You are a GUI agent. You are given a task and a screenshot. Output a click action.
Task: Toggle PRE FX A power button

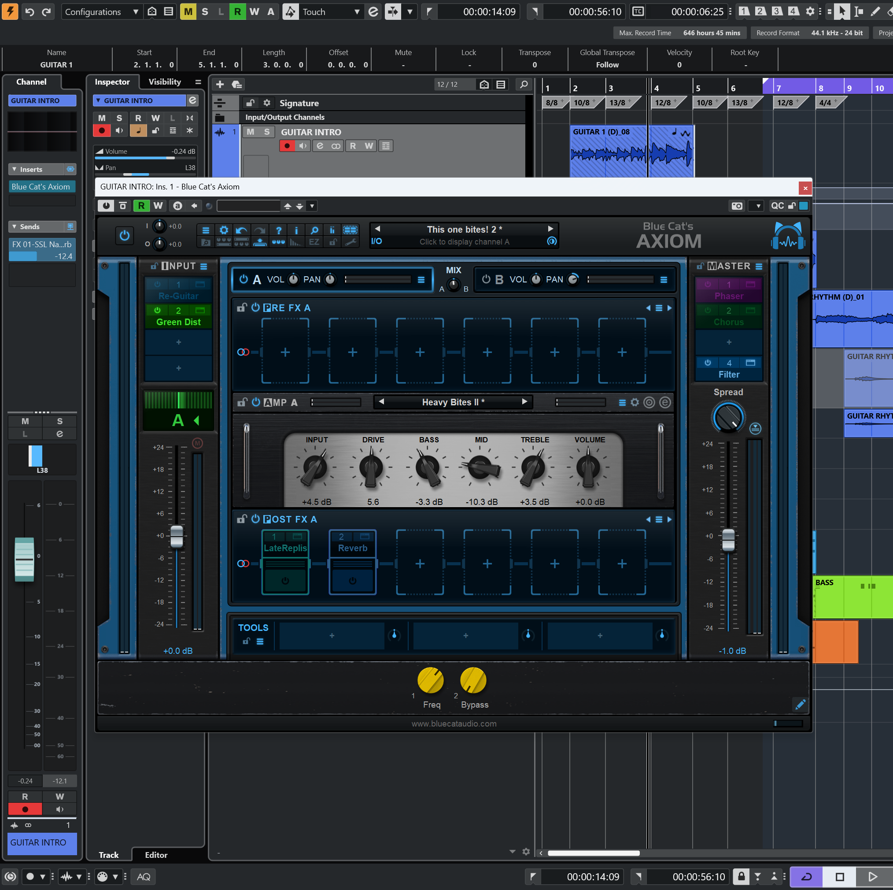tap(255, 308)
